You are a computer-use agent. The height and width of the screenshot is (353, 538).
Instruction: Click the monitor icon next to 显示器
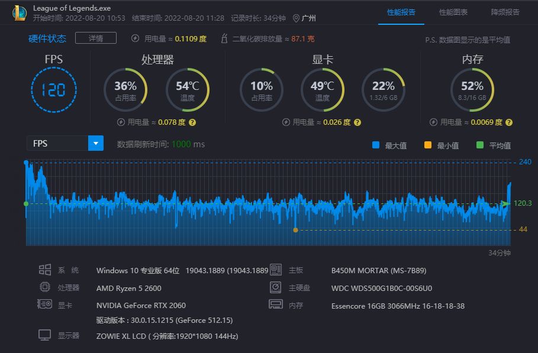coord(45,335)
